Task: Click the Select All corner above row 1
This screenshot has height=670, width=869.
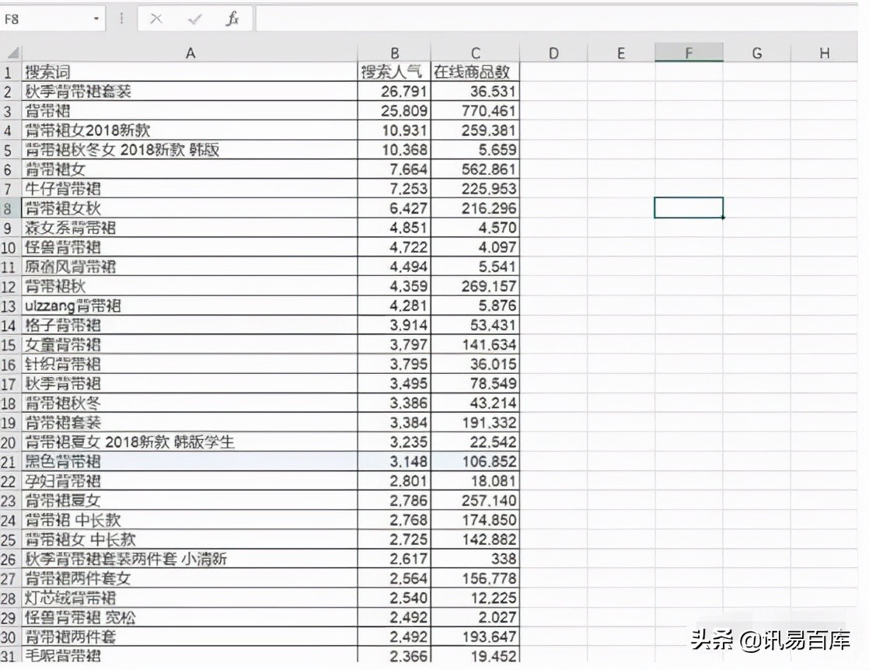Action: 12,53
